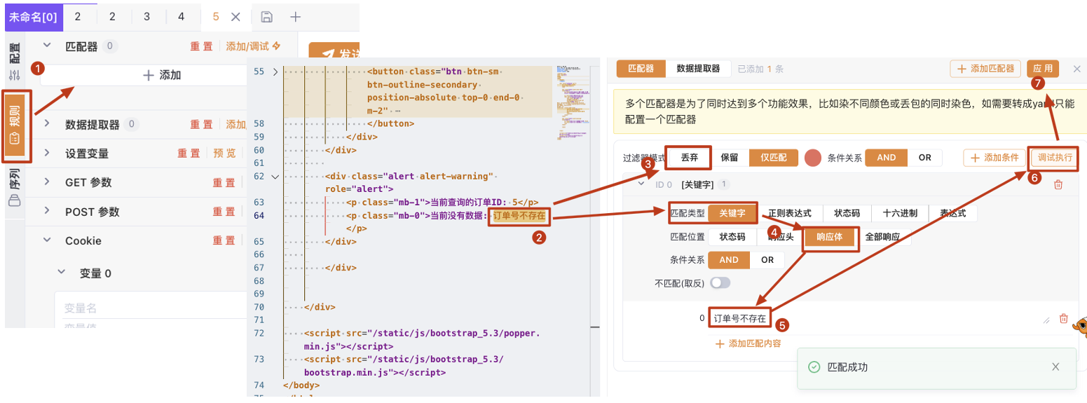This screenshot has width=1087, height=403.
Task: Expand the 设置变量 section
Action: pos(48,153)
